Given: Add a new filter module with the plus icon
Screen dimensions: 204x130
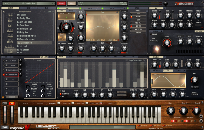Looking at the screenshot, I should tap(161, 31).
